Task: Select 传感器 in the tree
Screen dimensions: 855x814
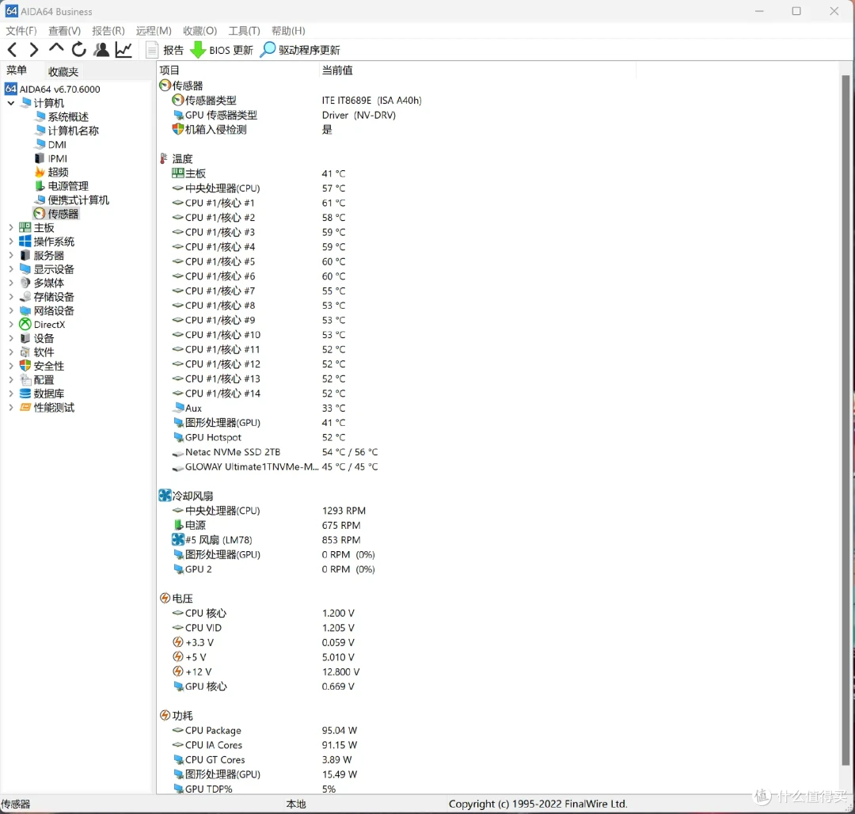Action: point(56,214)
